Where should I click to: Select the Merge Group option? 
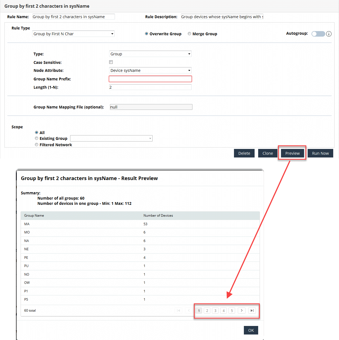pos(189,34)
